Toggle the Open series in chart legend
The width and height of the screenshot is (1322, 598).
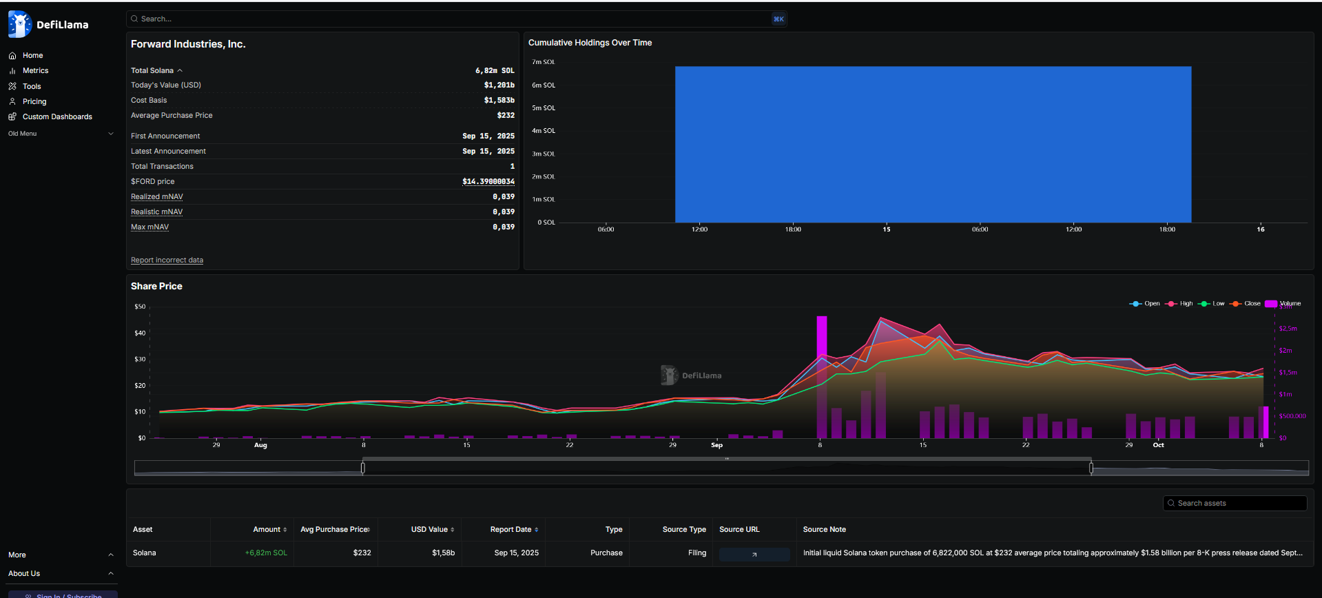pyautogui.click(x=1145, y=304)
